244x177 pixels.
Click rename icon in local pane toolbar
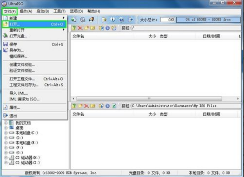93,106
